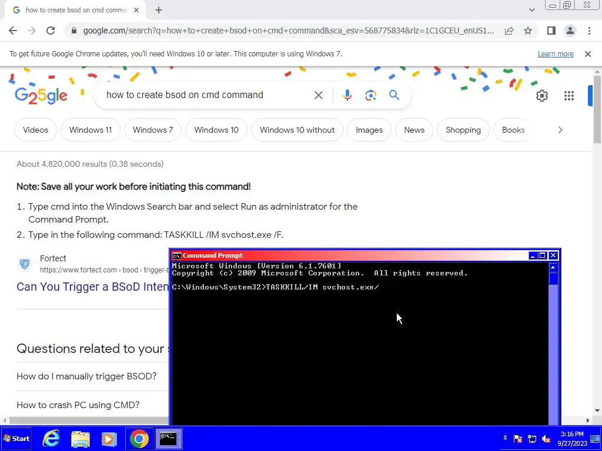Click the TASKKILL command line in prompt
Image resolution: width=602 pixels, height=451 pixels.
(x=275, y=287)
